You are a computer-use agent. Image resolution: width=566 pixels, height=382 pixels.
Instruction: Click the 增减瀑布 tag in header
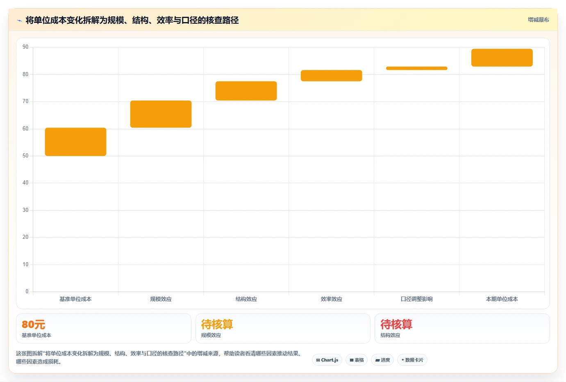point(538,20)
